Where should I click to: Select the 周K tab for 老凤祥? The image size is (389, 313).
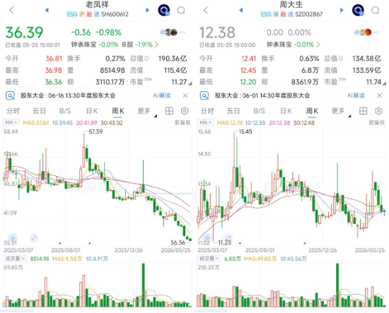point(118,111)
